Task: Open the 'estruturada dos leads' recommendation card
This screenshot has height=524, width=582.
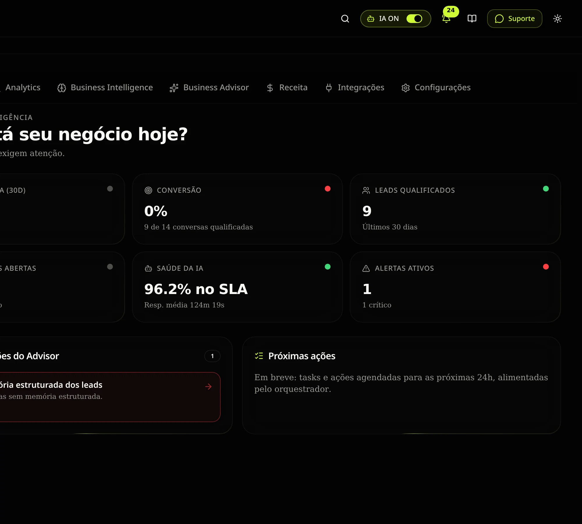Action: click(x=110, y=397)
